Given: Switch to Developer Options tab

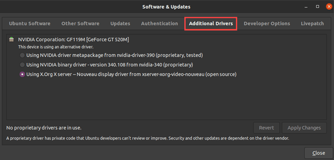Looking at the screenshot, I should [x=267, y=23].
